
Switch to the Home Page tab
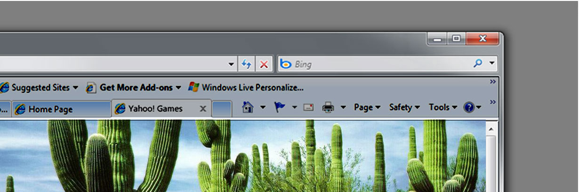[x=50, y=109]
